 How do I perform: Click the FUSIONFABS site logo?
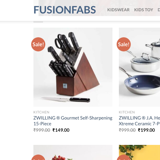tap(65, 10)
